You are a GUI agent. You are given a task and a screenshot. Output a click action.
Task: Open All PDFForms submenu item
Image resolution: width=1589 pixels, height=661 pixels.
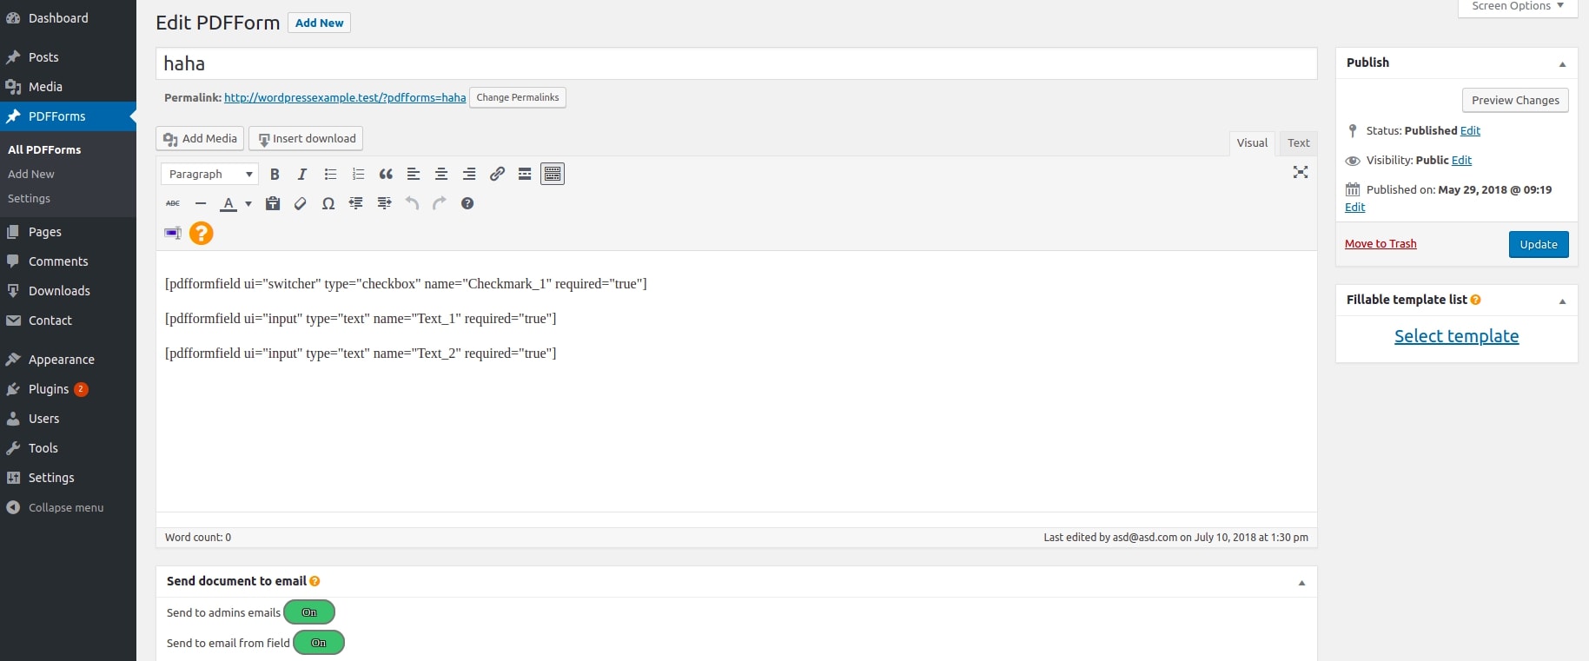(x=44, y=149)
